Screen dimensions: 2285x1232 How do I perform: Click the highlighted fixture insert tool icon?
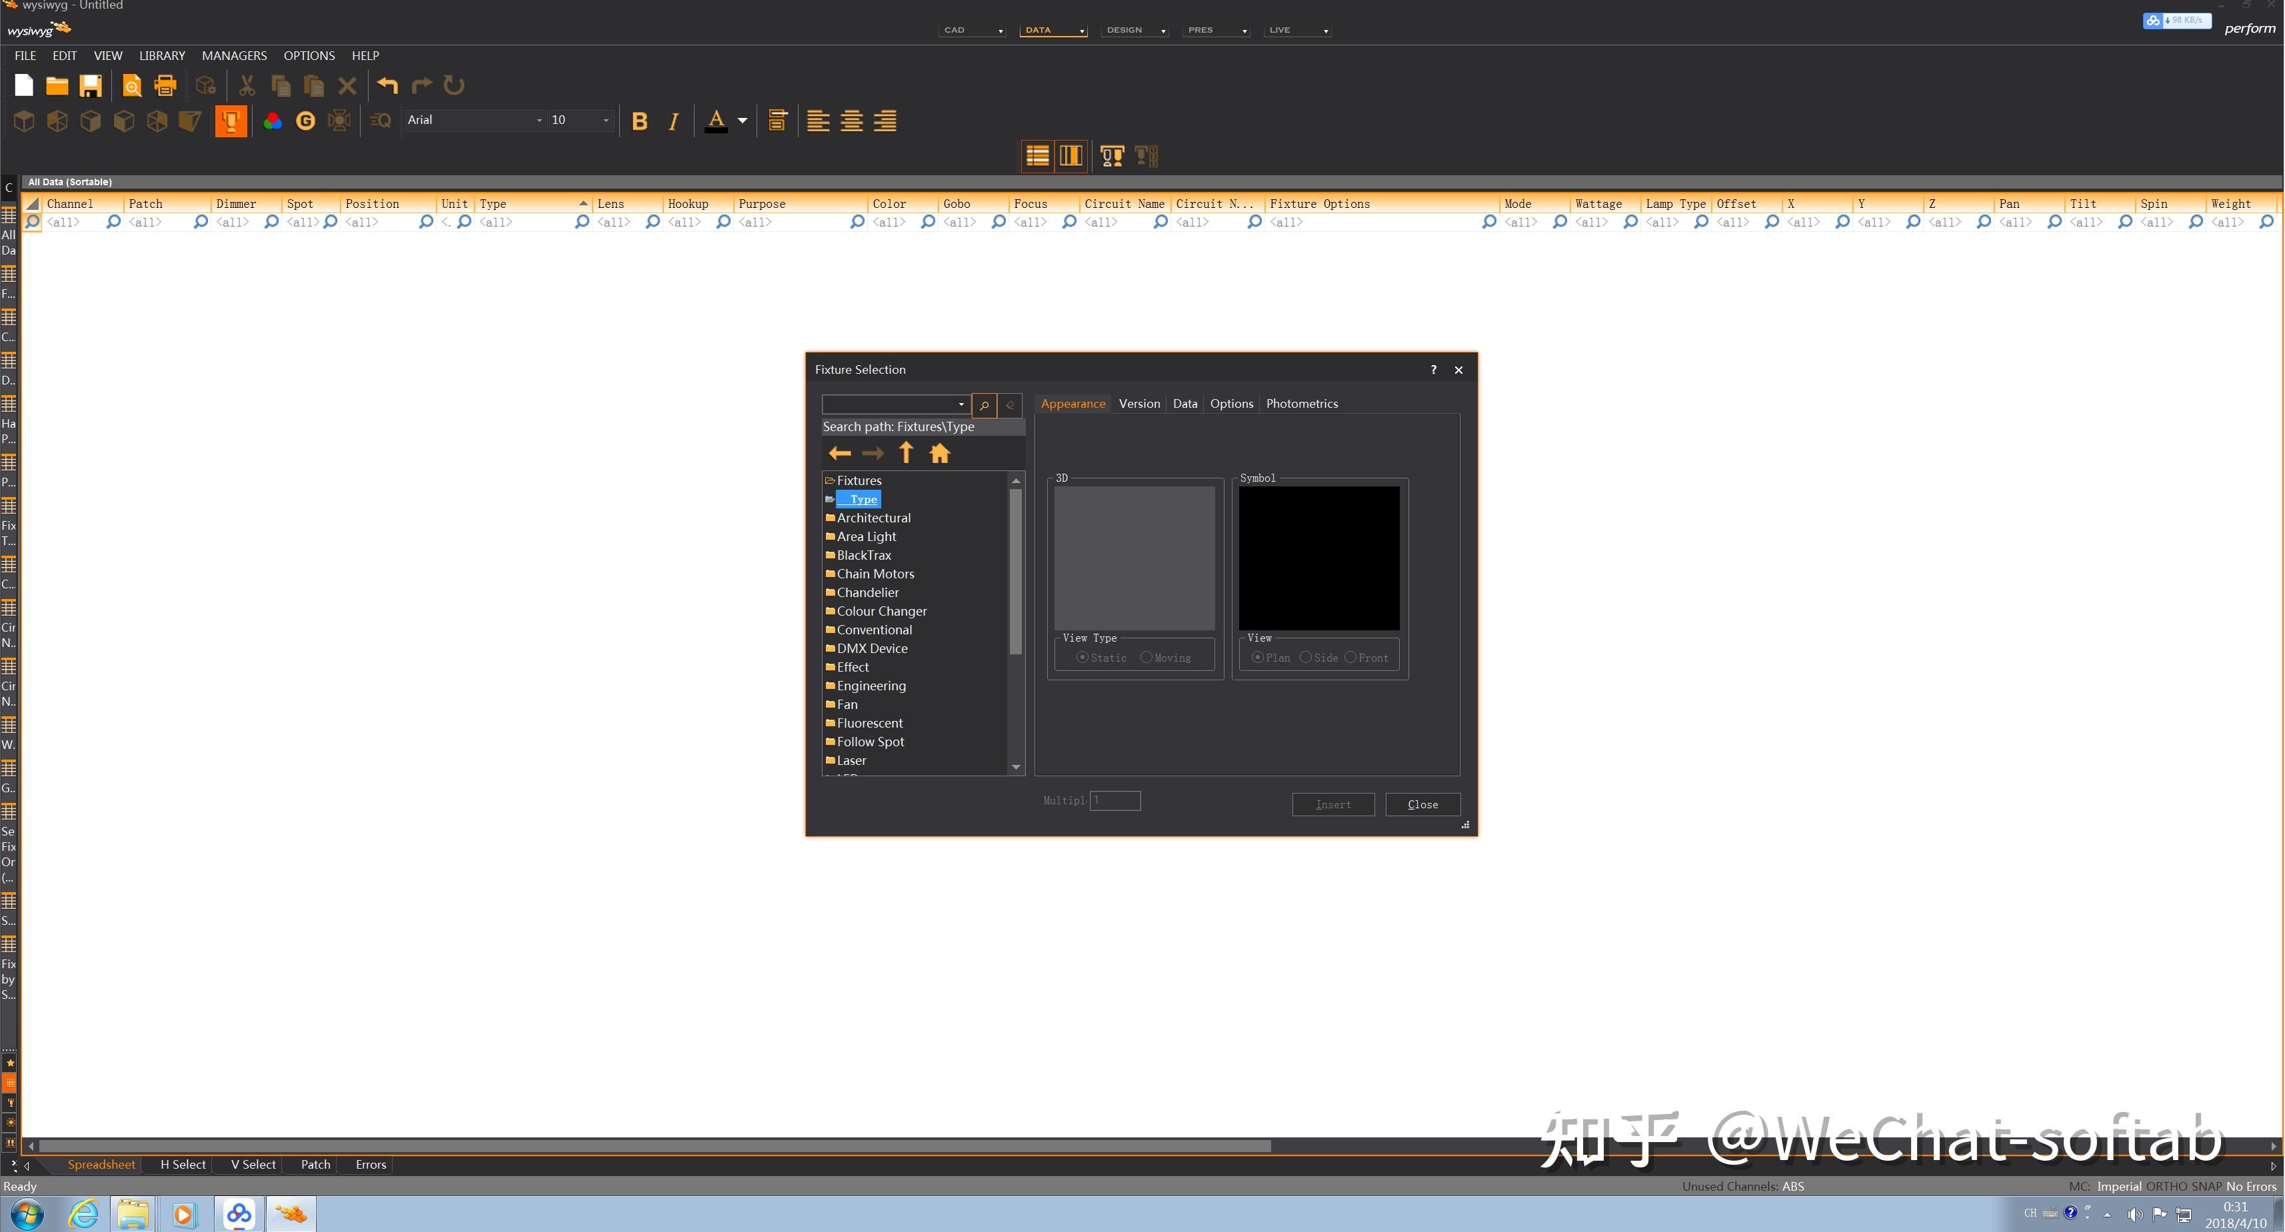231,121
